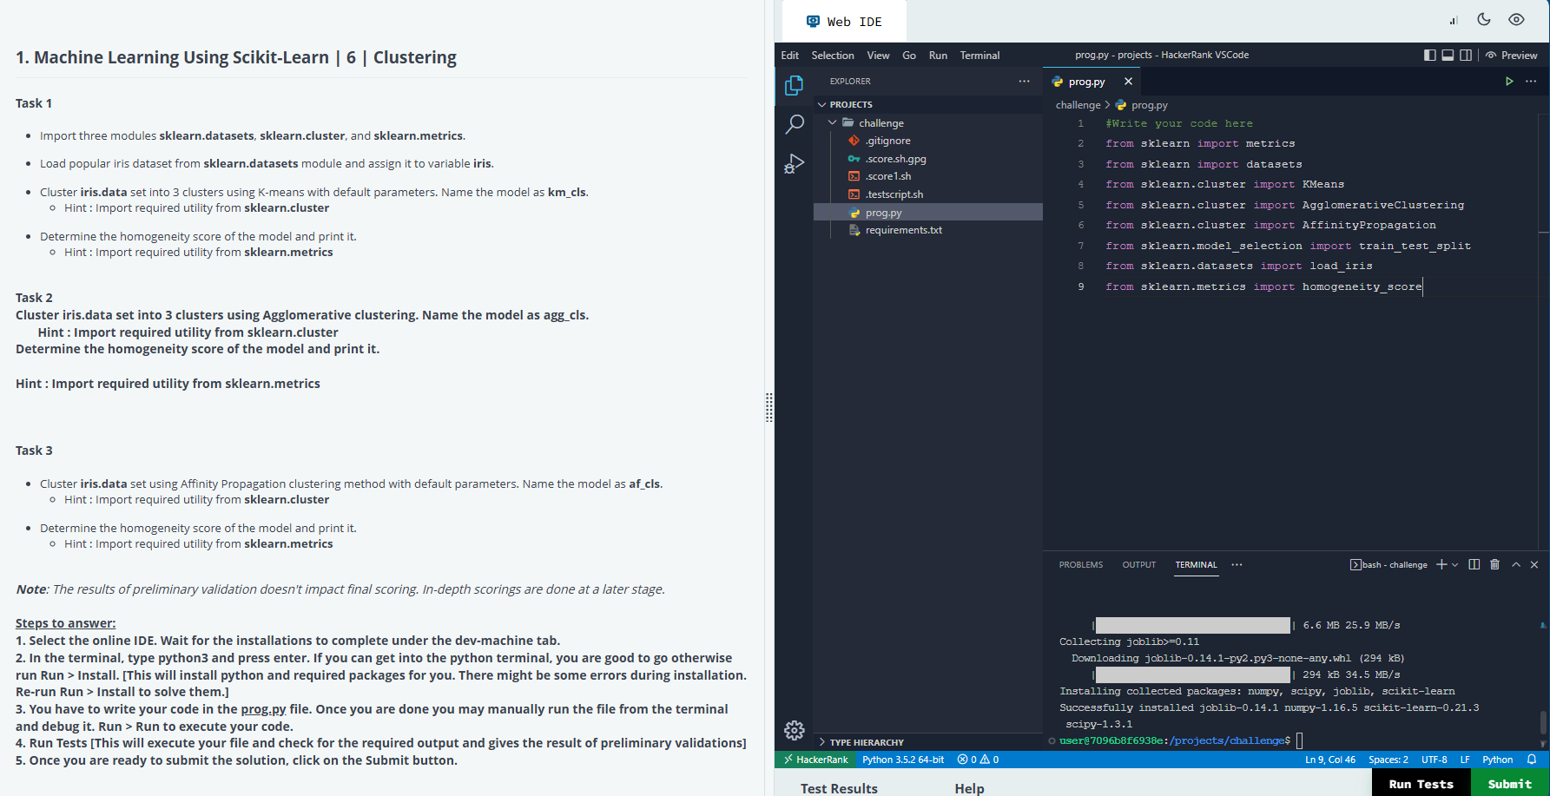Screen dimensions: 1550x796
Task: Toggle the eye visibility icon at top right
Action: click(1516, 19)
